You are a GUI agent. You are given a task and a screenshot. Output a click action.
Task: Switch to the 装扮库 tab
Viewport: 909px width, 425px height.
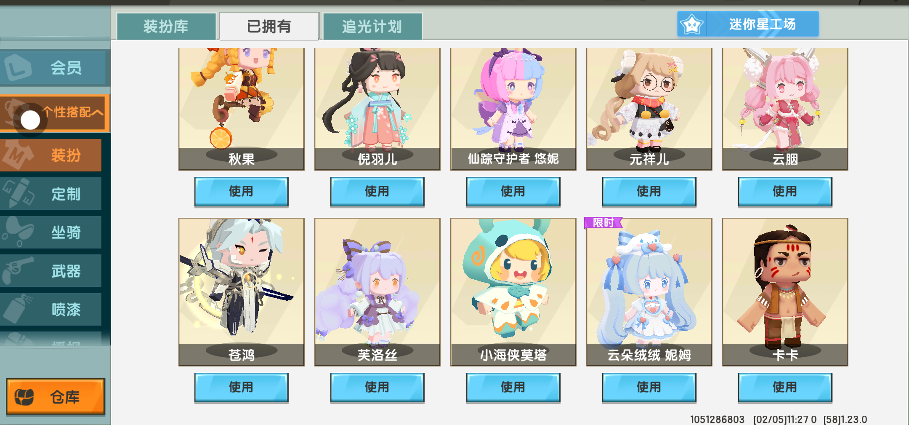click(x=166, y=26)
